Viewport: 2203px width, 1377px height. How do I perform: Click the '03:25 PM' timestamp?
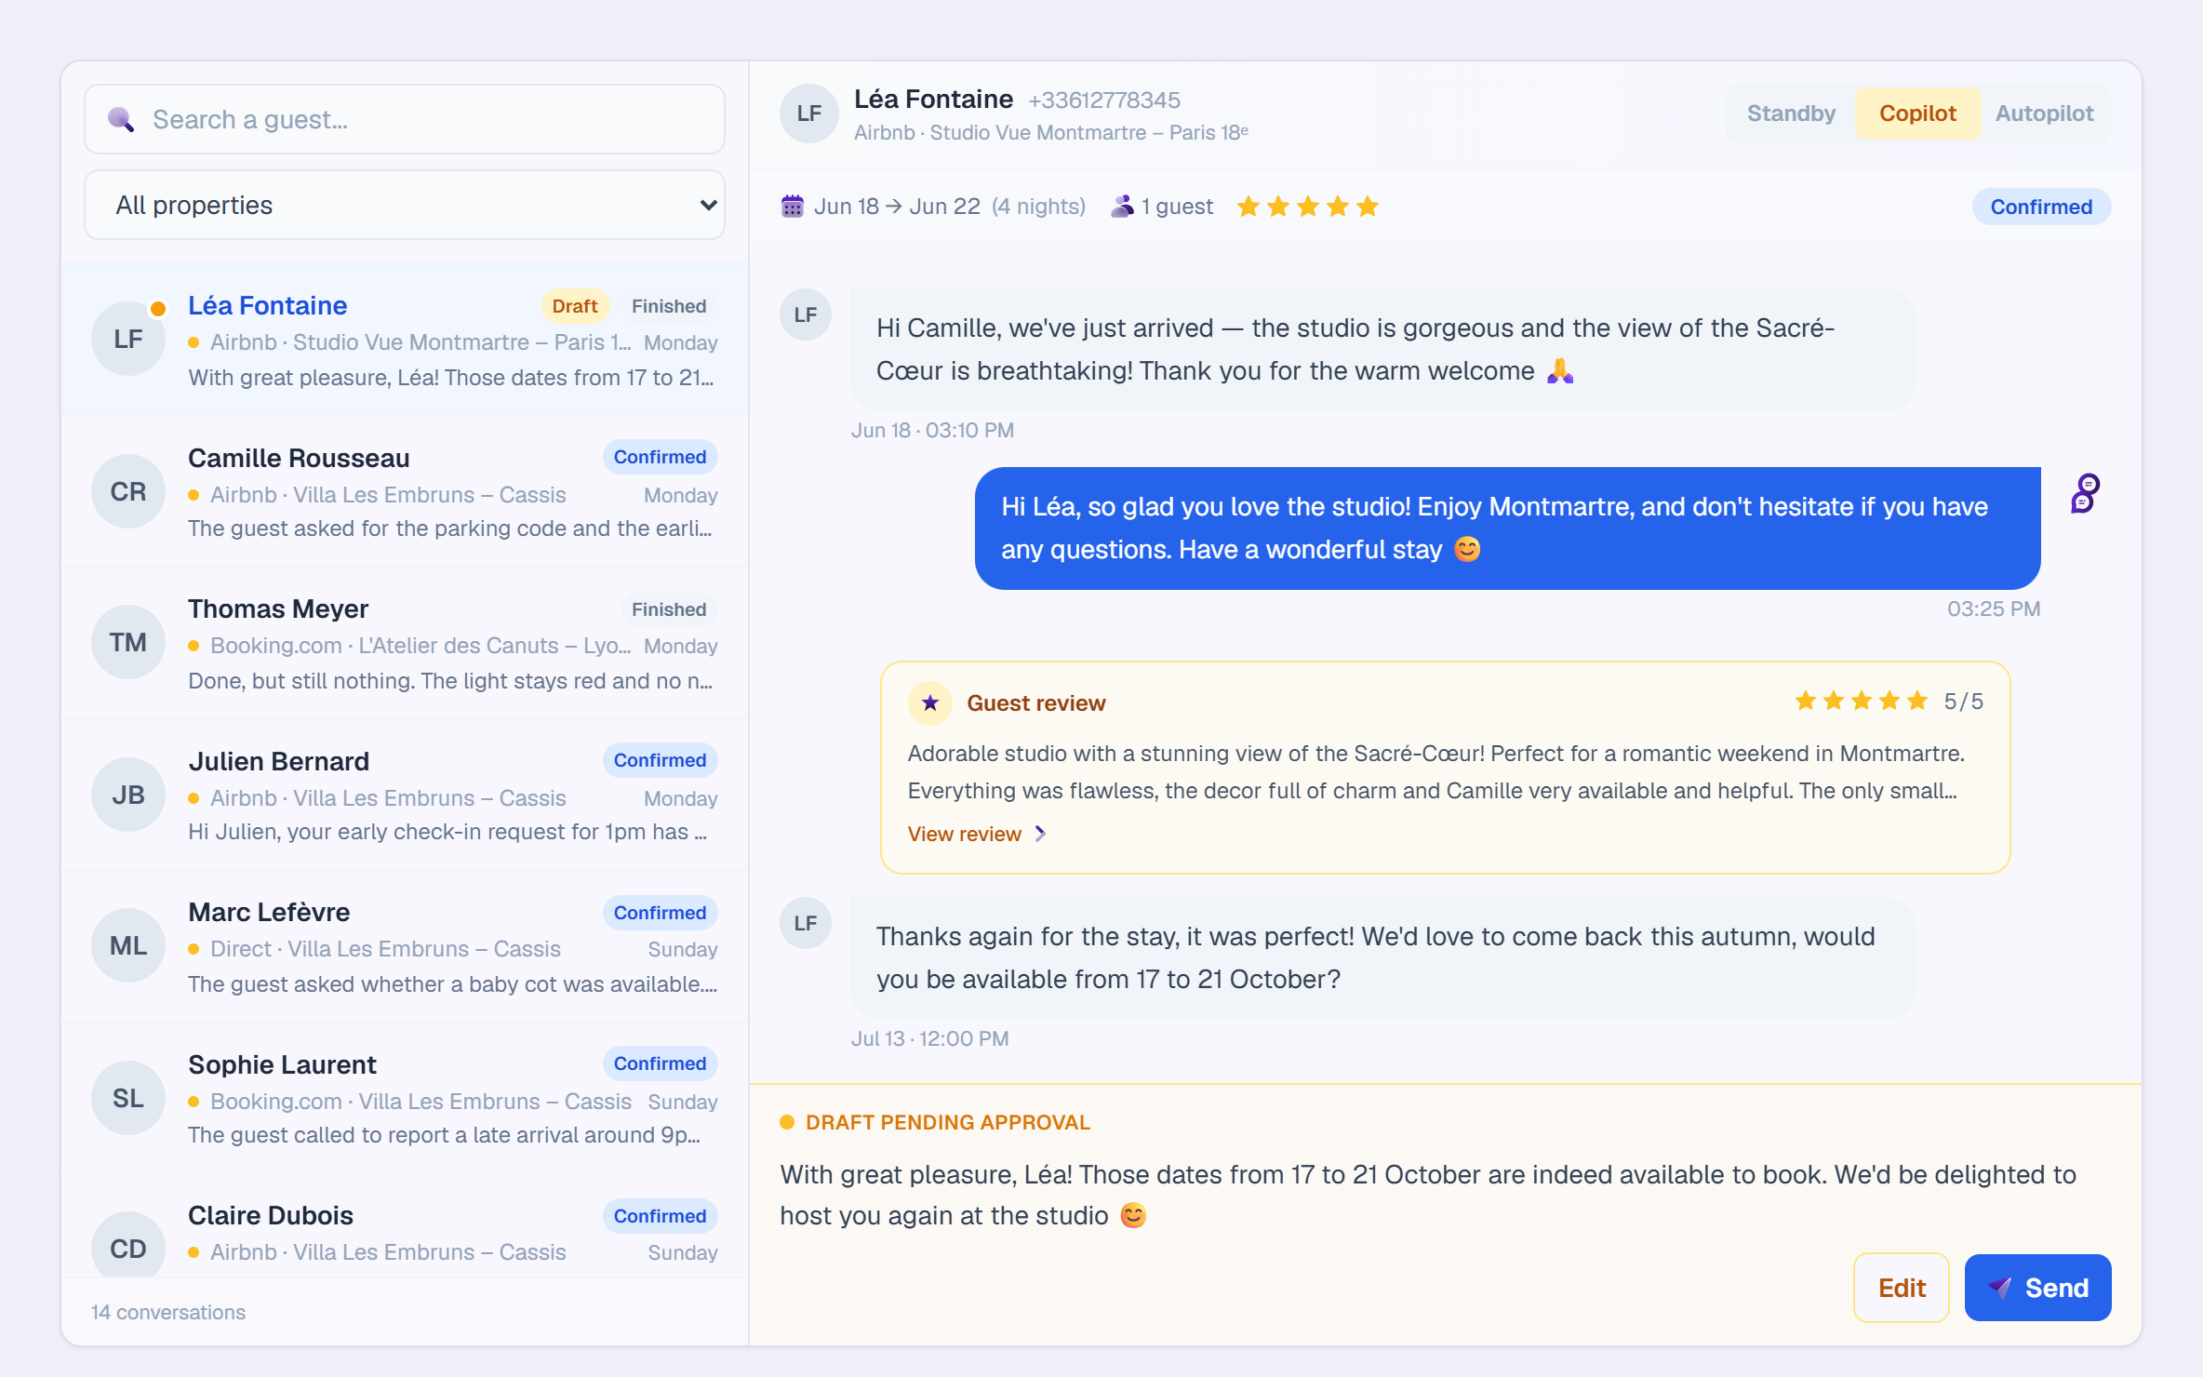click(x=1994, y=608)
